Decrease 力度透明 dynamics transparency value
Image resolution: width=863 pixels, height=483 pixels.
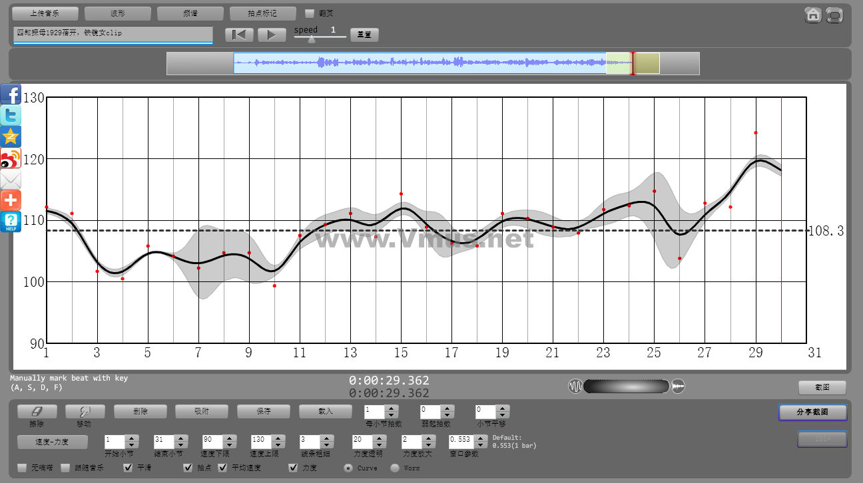point(379,446)
